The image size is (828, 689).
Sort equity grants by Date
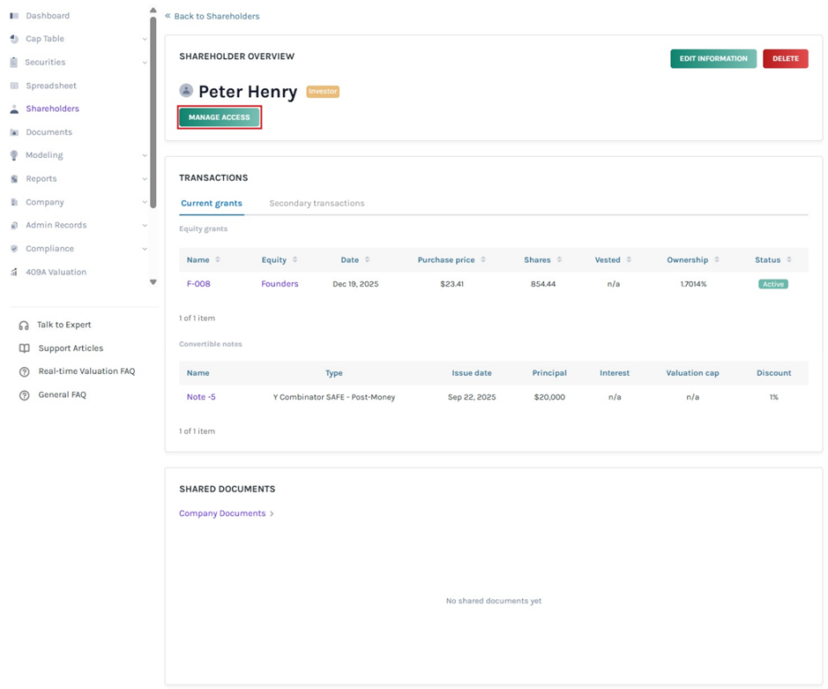pos(368,259)
